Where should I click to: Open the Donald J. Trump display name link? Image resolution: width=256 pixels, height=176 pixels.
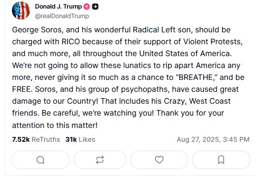click(58, 7)
